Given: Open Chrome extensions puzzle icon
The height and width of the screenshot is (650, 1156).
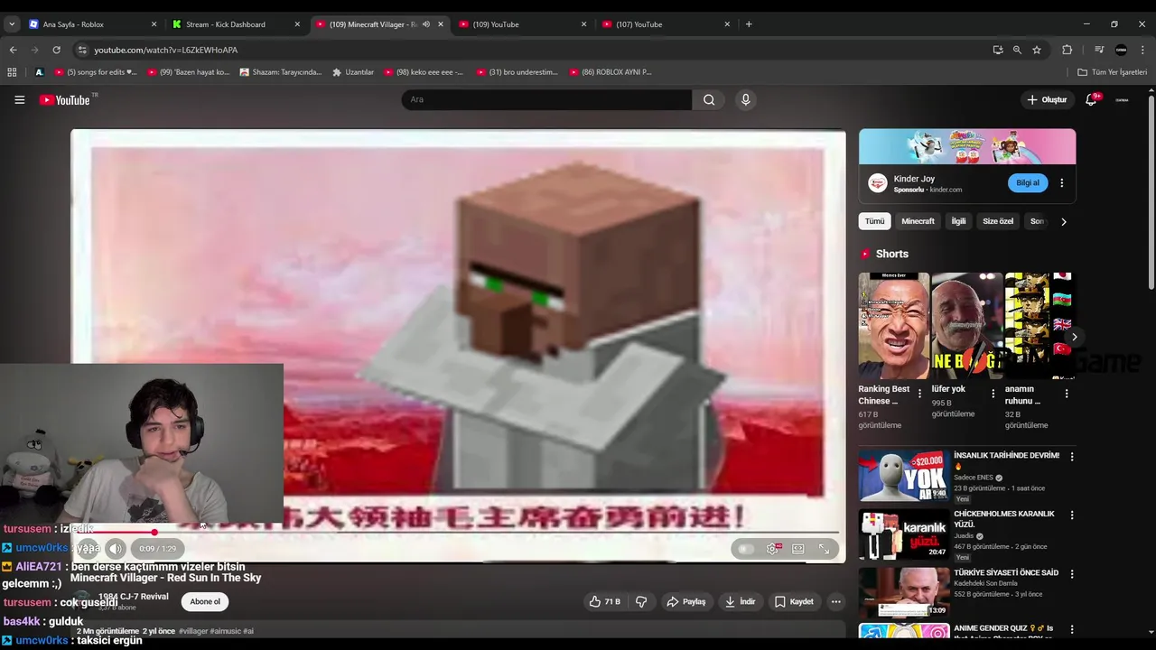Looking at the screenshot, I should tap(1067, 50).
